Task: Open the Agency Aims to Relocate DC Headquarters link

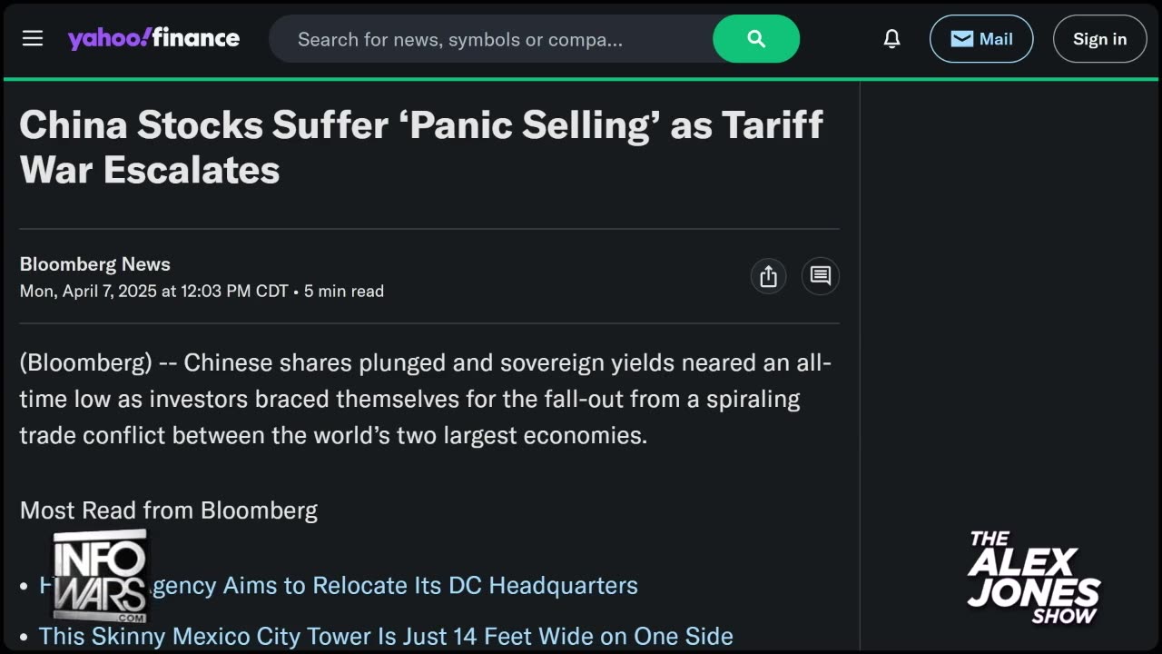Action: coord(339,586)
